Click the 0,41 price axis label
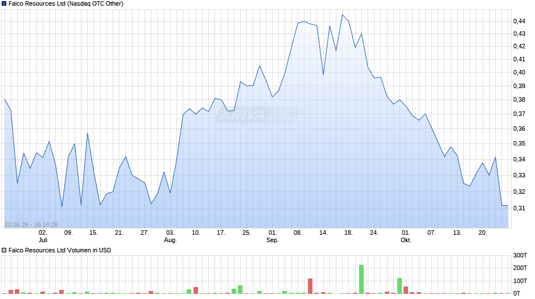Image resolution: width=535 pixels, height=299 pixels. click(519, 59)
